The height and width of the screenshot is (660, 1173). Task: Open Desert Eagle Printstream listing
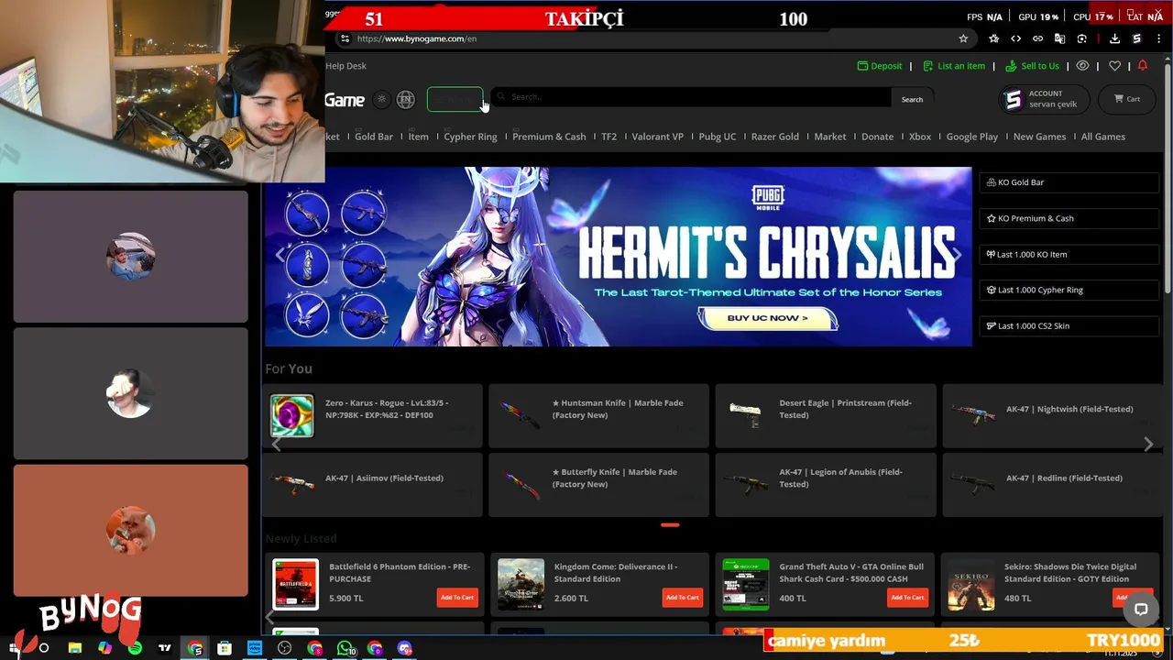click(x=826, y=415)
